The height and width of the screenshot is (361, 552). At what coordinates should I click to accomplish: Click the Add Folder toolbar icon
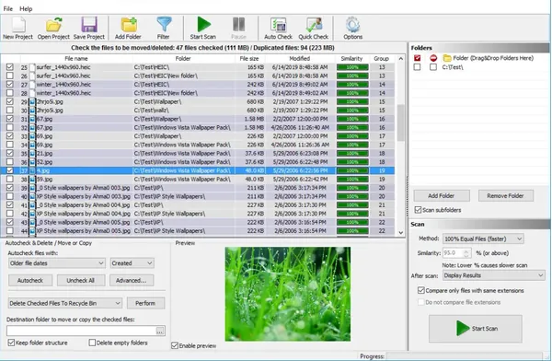[x=128, y=28]
